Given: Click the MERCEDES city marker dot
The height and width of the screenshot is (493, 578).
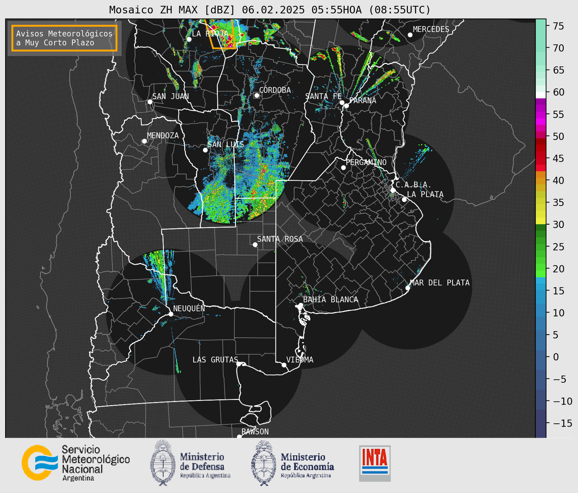Looking at the screenshot, I should coord(410,35).
